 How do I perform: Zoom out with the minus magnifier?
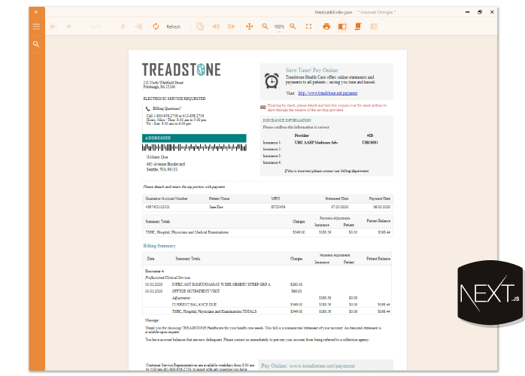pyautogui.click(x=265, y=26)
